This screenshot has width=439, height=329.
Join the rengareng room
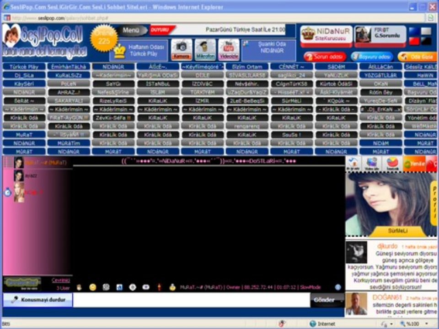click(247, 126)
